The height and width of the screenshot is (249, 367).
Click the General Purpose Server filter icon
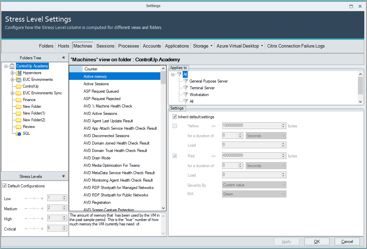coord(185,81)
